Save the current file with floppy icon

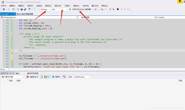click(x=22, y=9)
